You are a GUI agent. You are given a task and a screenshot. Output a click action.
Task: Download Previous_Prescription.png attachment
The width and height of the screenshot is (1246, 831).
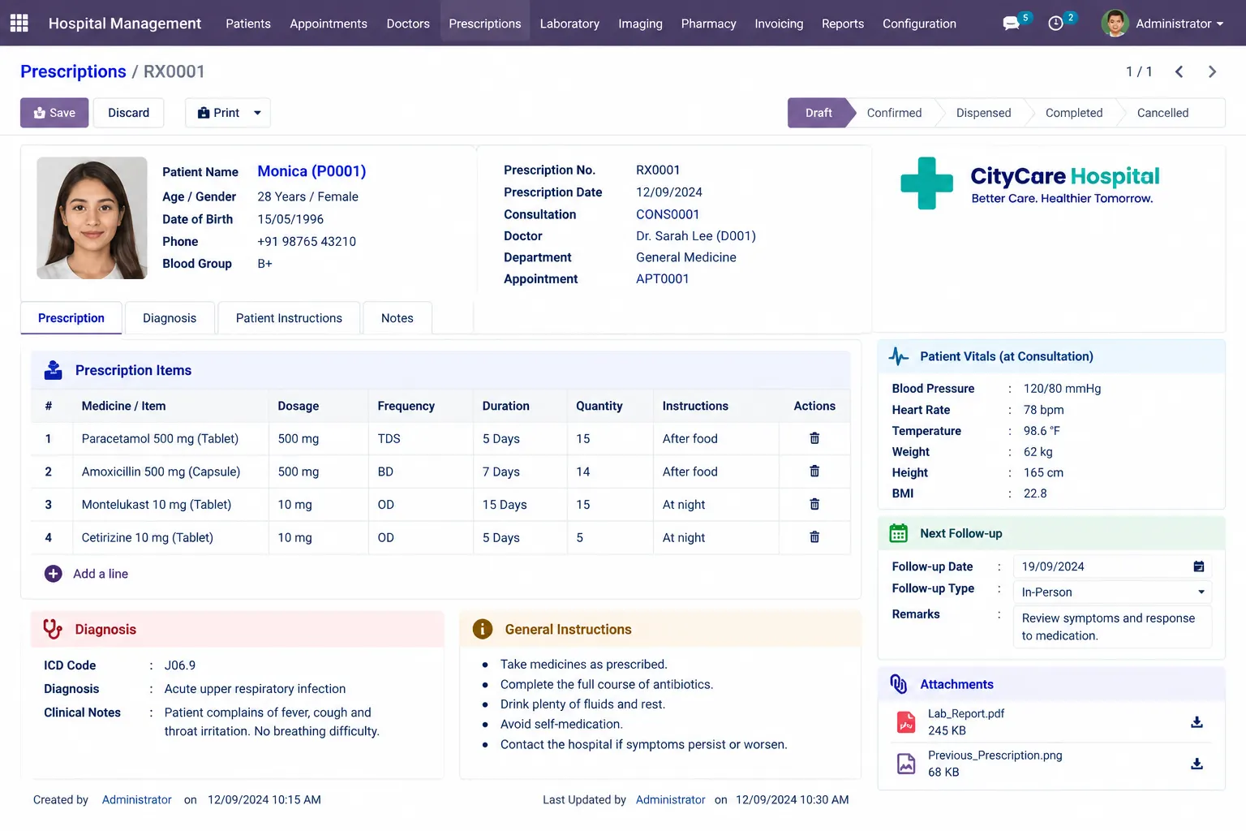tap(1197, 764)
